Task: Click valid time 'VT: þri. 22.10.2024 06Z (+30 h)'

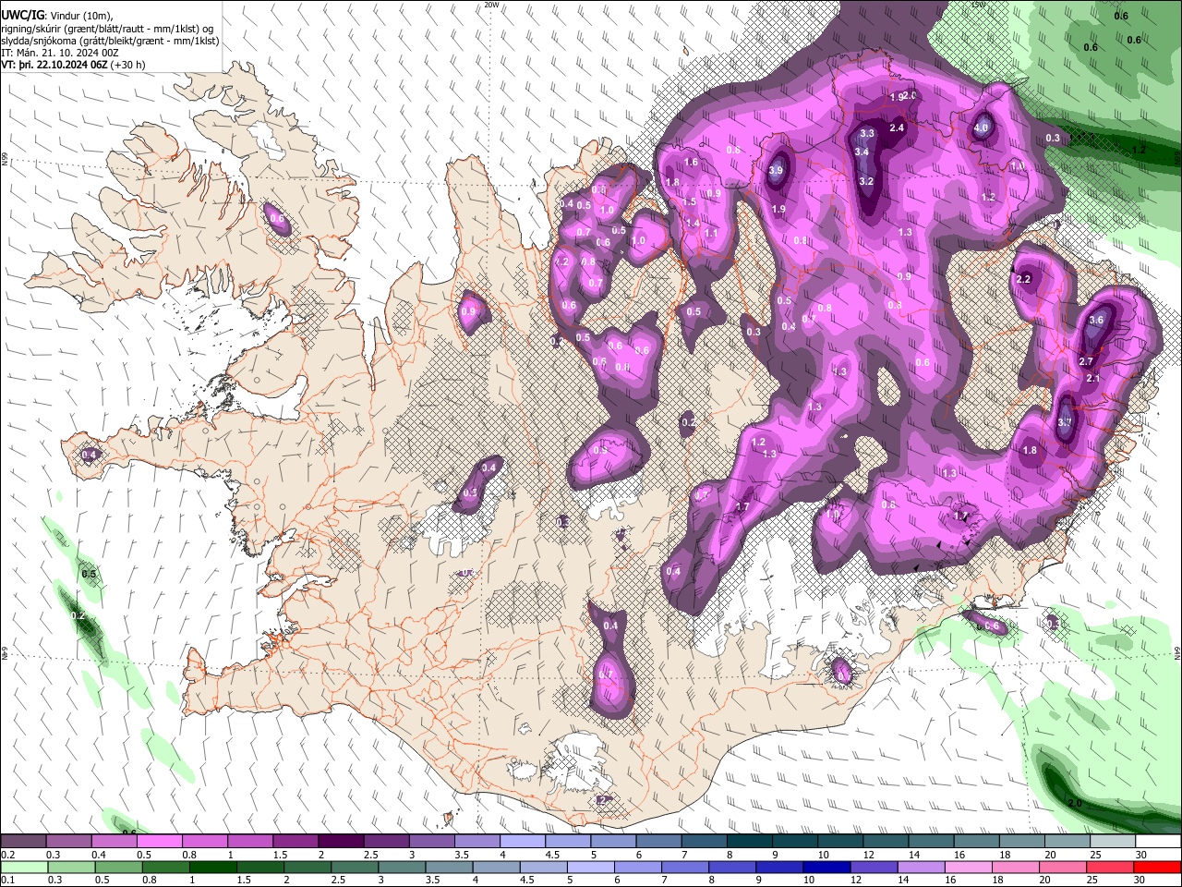Action: (71, 66)
